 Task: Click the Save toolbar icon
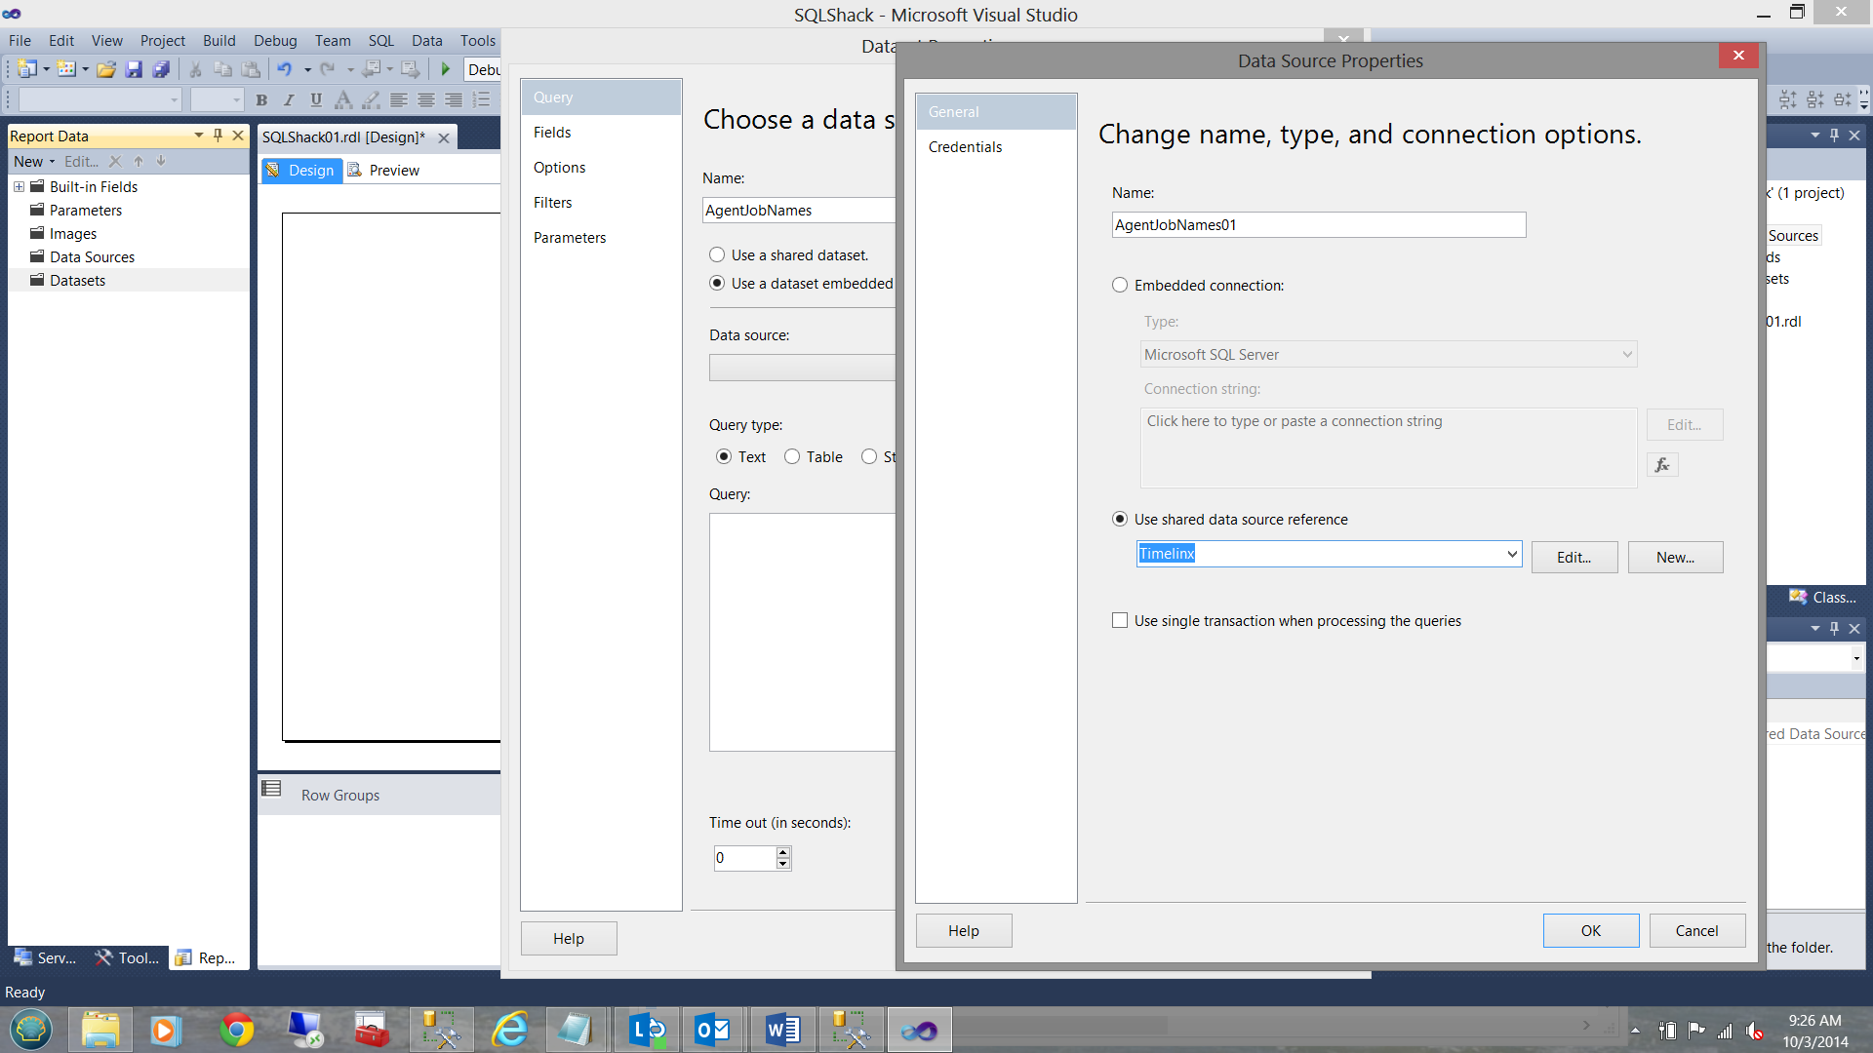tap(134, 69)
